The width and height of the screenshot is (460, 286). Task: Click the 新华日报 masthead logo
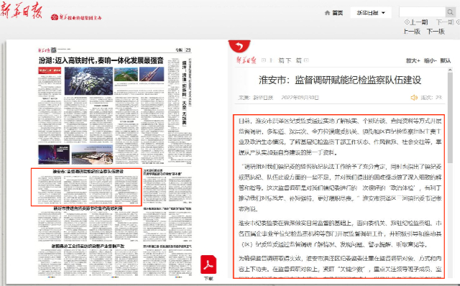click(x=22, y=11)
